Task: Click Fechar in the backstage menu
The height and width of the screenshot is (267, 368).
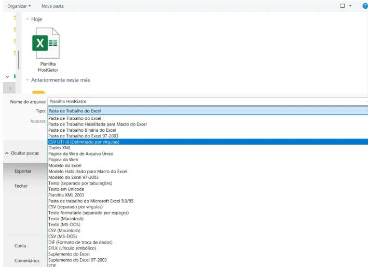Action: point(21,186)
